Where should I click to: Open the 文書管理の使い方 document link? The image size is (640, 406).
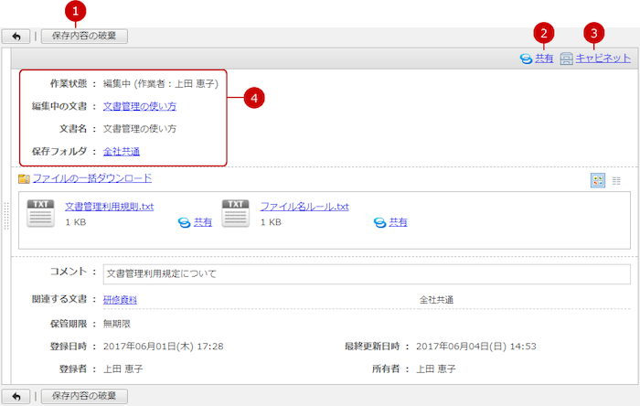140,106
